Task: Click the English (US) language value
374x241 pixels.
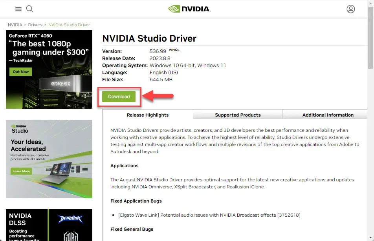Action: (x=163, y=73)
